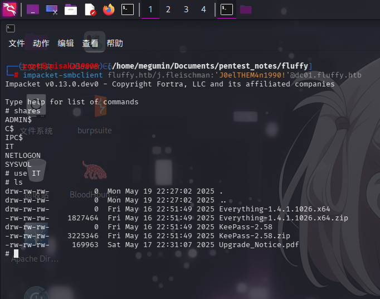Open the 查看 menu

tap(90, 44)
